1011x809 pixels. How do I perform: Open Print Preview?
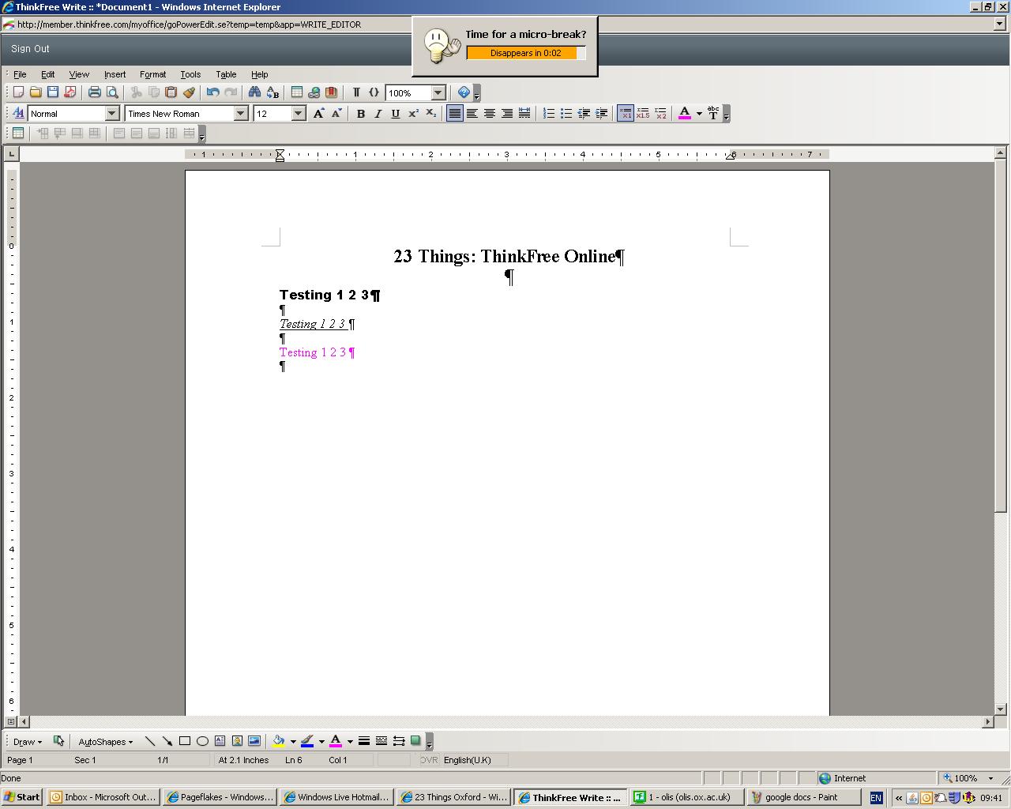pyautogui.click(x=112, y=92)
